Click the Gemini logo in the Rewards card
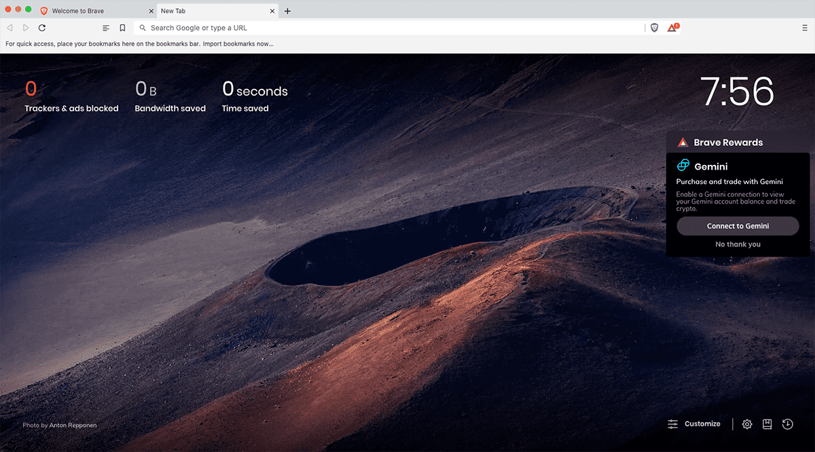Screen dimensions: 815x452 click(682, 165)
